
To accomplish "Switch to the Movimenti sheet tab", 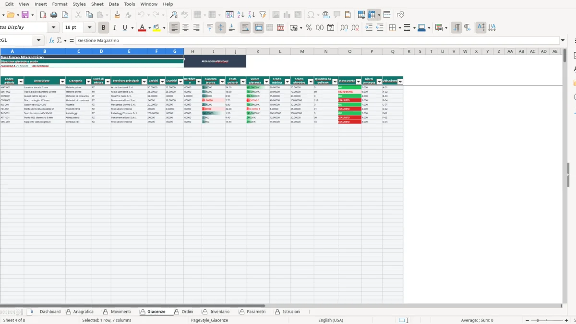I will (x=120, y=312).
